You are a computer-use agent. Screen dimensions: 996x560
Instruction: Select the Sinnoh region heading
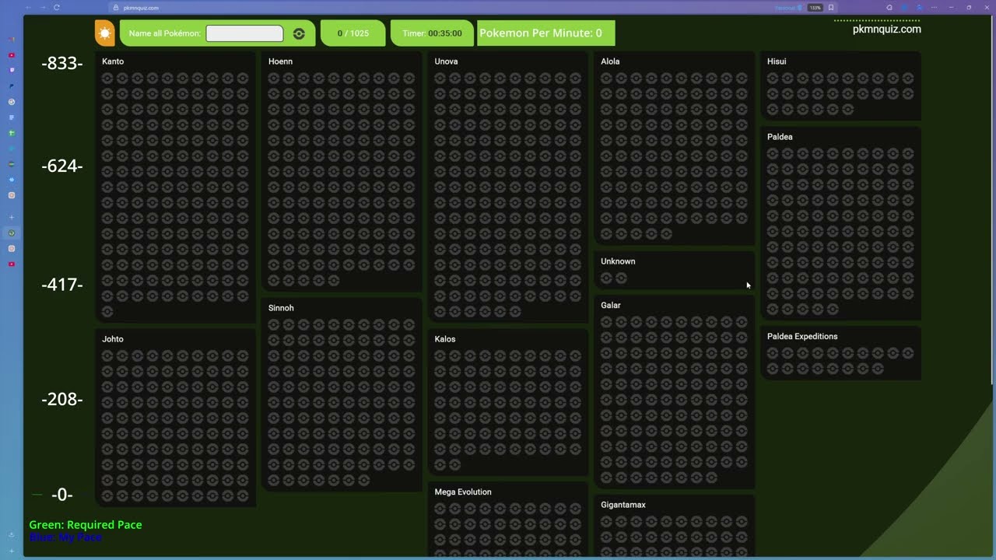coord(281,308)
